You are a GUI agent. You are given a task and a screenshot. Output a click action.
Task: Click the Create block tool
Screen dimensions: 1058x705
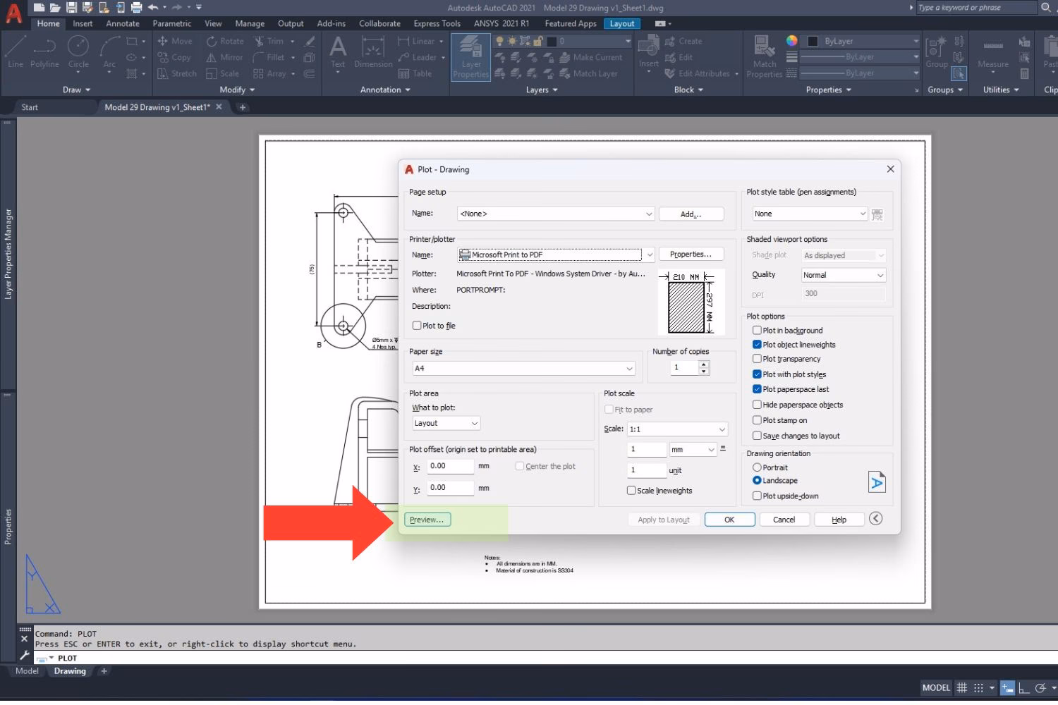click(683, 41)
